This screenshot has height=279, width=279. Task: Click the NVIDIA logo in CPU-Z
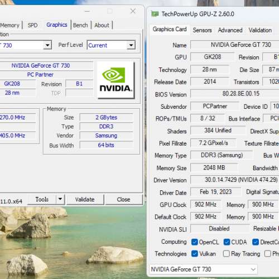[116, 80]
